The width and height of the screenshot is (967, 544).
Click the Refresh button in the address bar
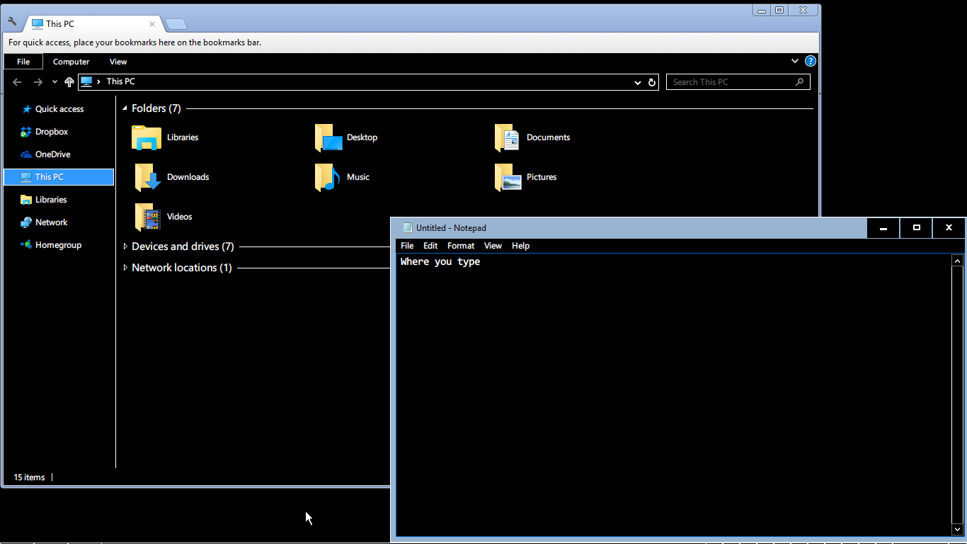coord(652,82)
